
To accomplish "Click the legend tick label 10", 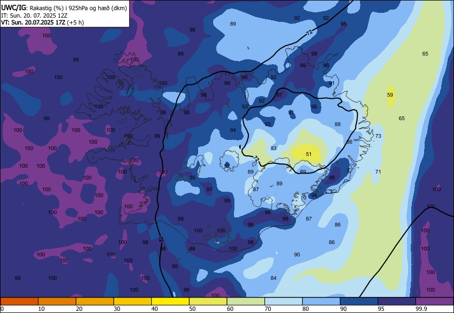I will point(42,309).
